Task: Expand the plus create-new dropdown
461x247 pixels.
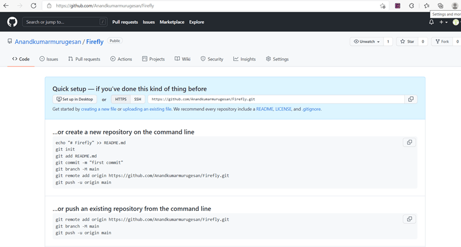Action: click(x=443, y=22)
